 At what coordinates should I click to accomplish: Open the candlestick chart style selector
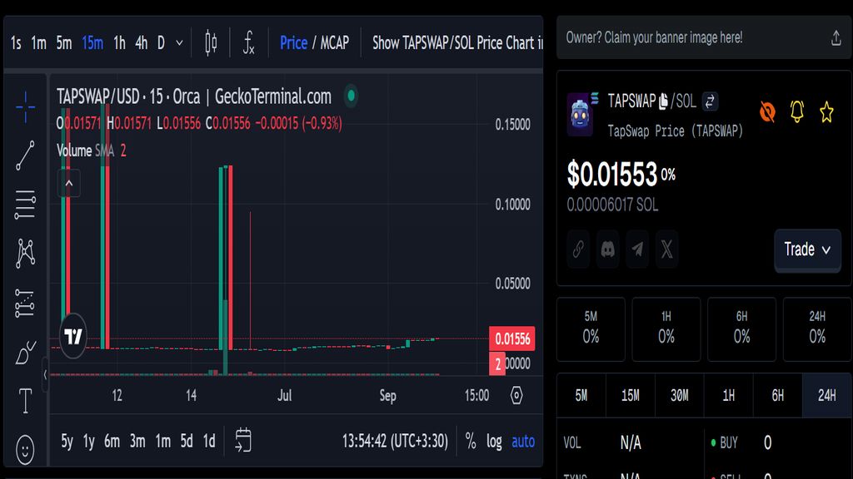coord(211,43)
